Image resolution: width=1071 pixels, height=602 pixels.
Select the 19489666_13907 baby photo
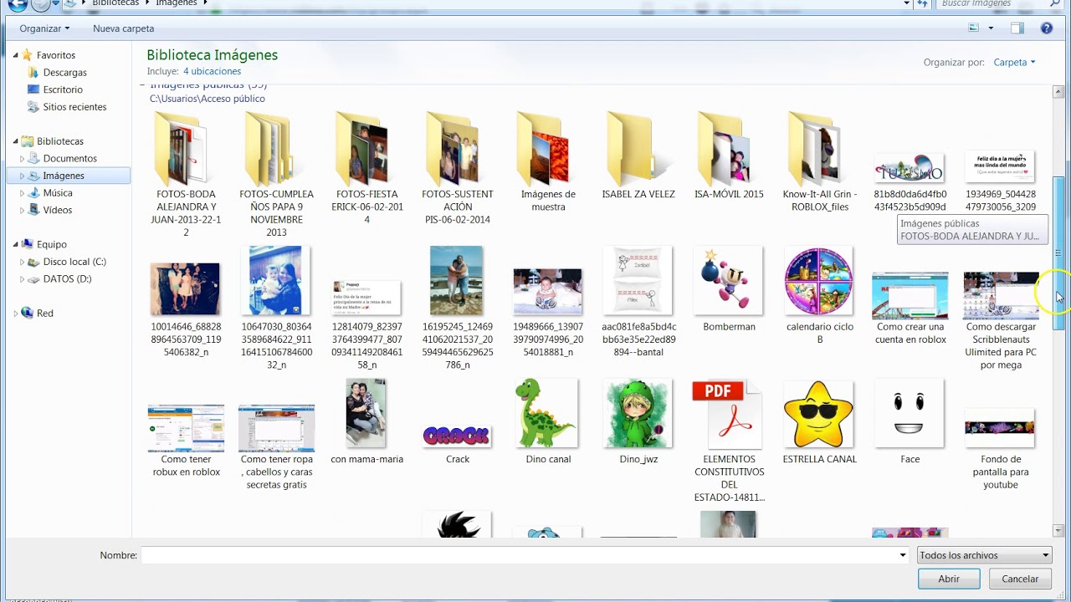[x=548, y=313]
